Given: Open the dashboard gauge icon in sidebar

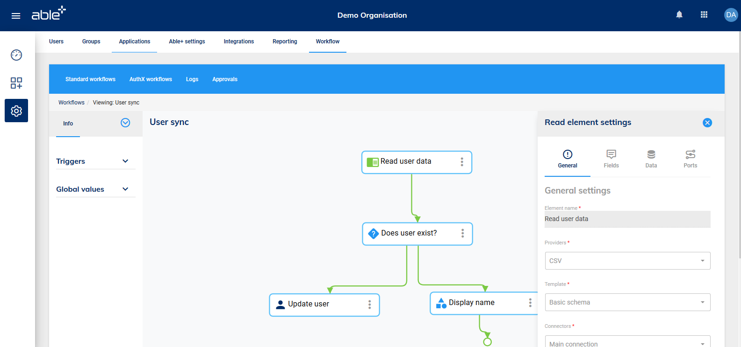Looking at the screenshot, I should (x=16, y=55).
